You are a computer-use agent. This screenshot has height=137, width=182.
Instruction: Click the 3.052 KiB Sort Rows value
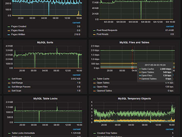(x=75, y=79)
